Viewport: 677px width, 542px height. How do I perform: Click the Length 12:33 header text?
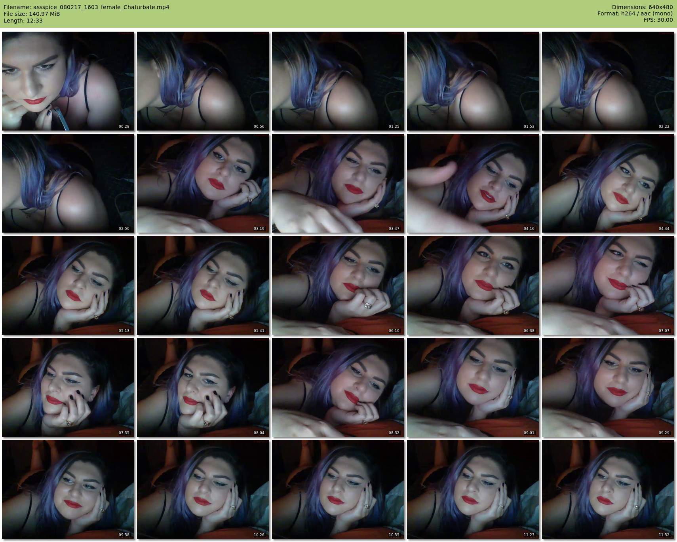click(x=23, y=21)
